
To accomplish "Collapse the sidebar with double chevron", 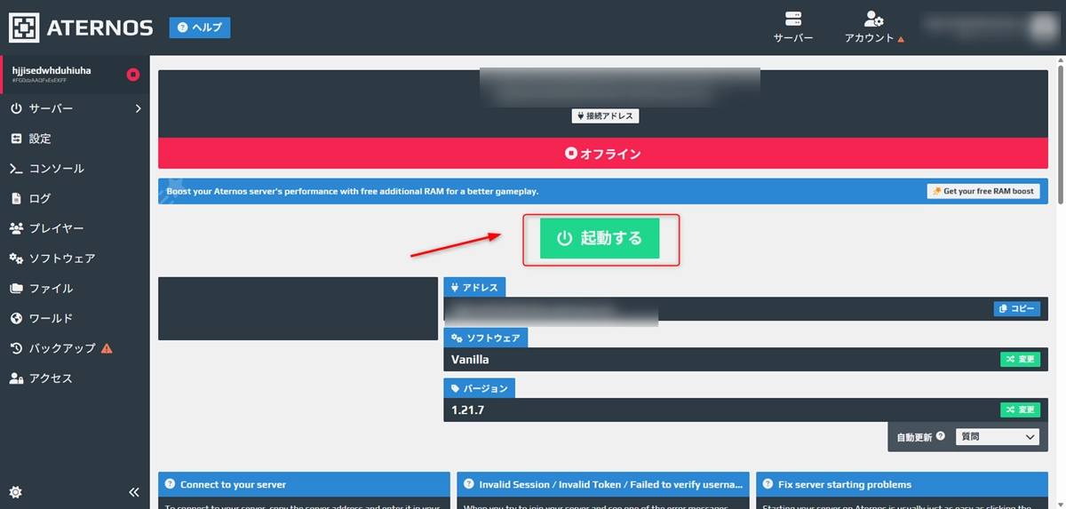I will [x=134, y=491].
